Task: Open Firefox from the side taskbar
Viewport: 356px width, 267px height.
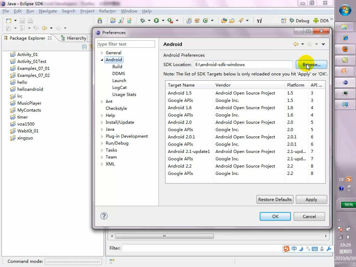Action: coord(345,49)
